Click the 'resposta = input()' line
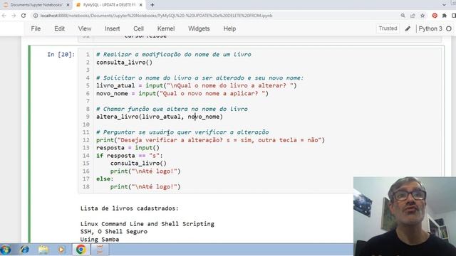Image resolution: width=456 pixels, height=256 pixels. coord(128,148)
